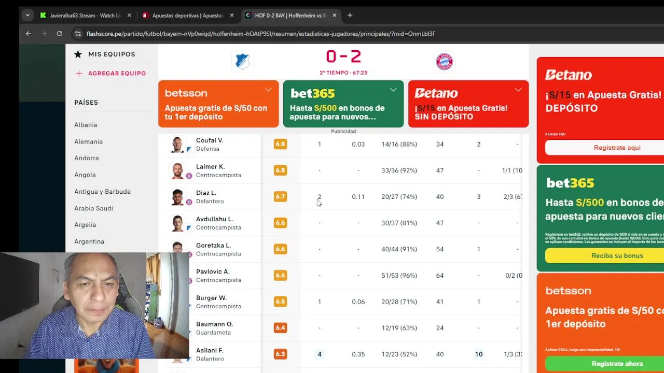Click Baumann O. 6.4 rating badge
664x373 pixels.
(280, 328)
